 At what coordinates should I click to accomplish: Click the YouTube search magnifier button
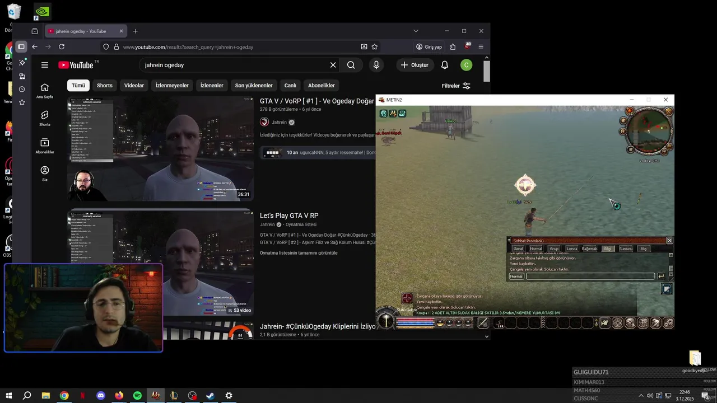(351, 65)
